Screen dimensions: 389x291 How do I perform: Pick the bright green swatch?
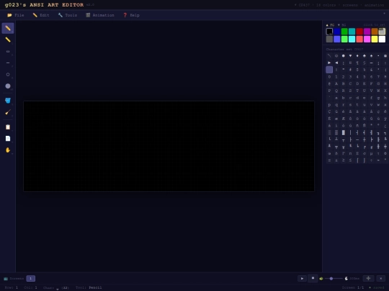[344, 39]
